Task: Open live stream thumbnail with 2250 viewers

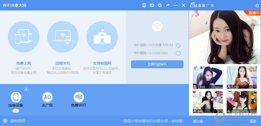Action: 241,77
